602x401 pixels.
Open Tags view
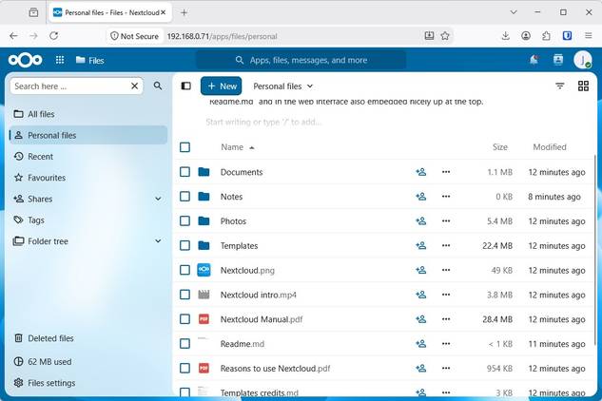click(88, 220)
